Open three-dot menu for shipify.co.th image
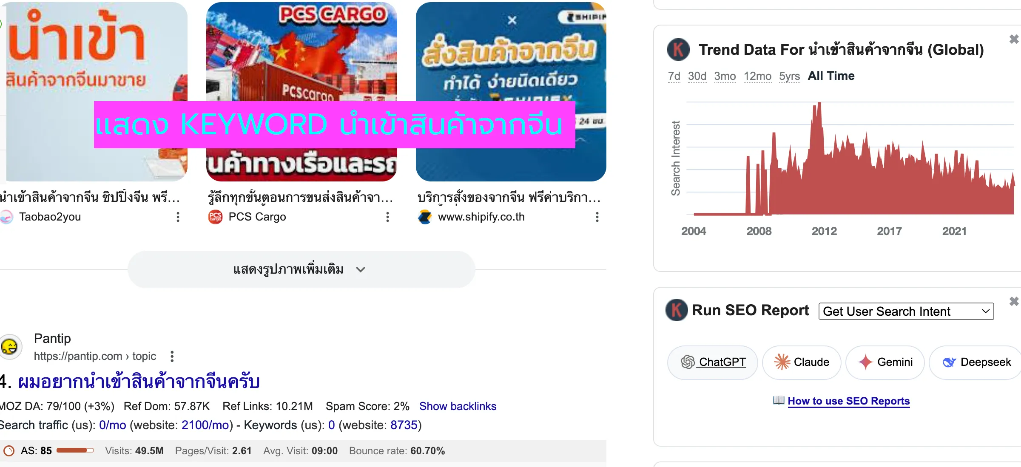This screenshot has height=467, width=1021. (x=597, y=217)
